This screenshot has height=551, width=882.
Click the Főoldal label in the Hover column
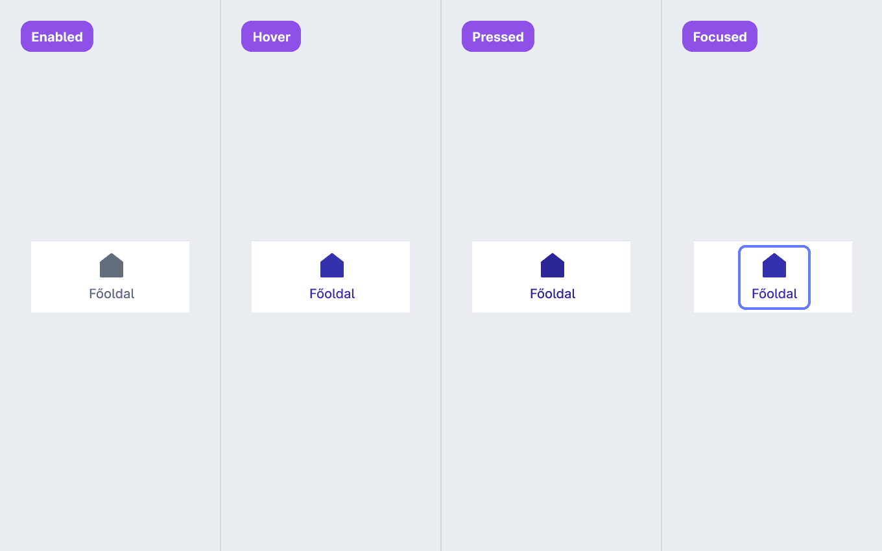(332, 294)
